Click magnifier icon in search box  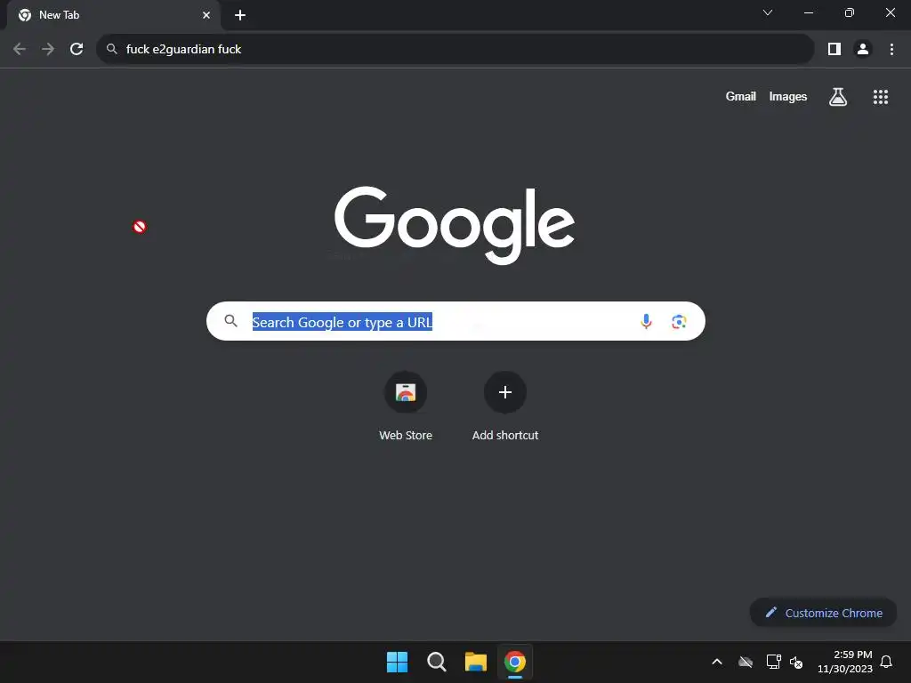click(231, 321)
